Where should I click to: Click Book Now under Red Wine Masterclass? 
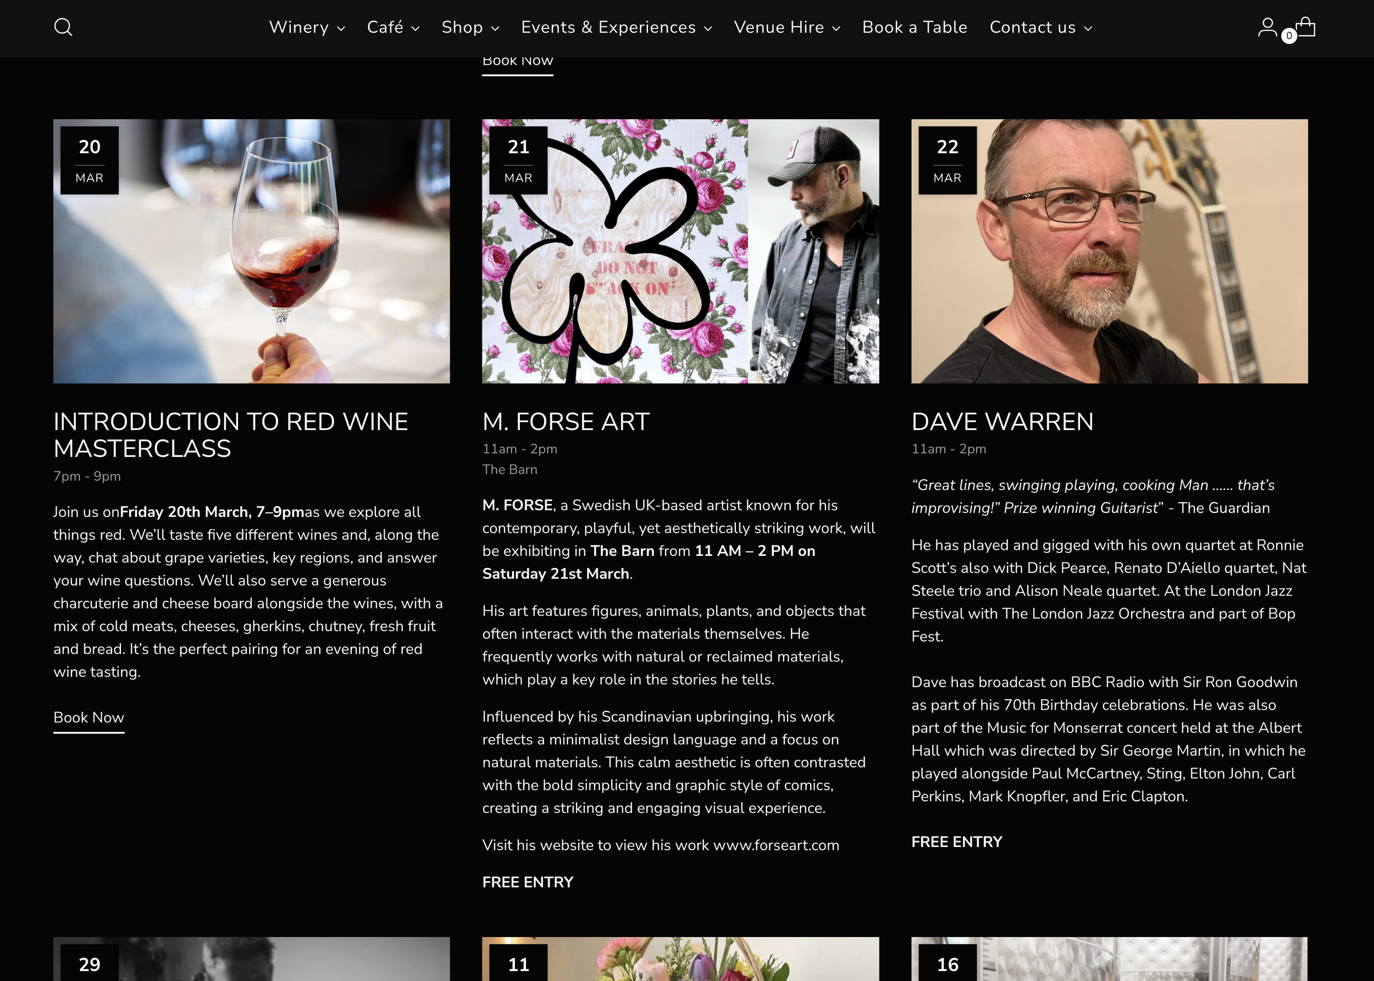89,718
